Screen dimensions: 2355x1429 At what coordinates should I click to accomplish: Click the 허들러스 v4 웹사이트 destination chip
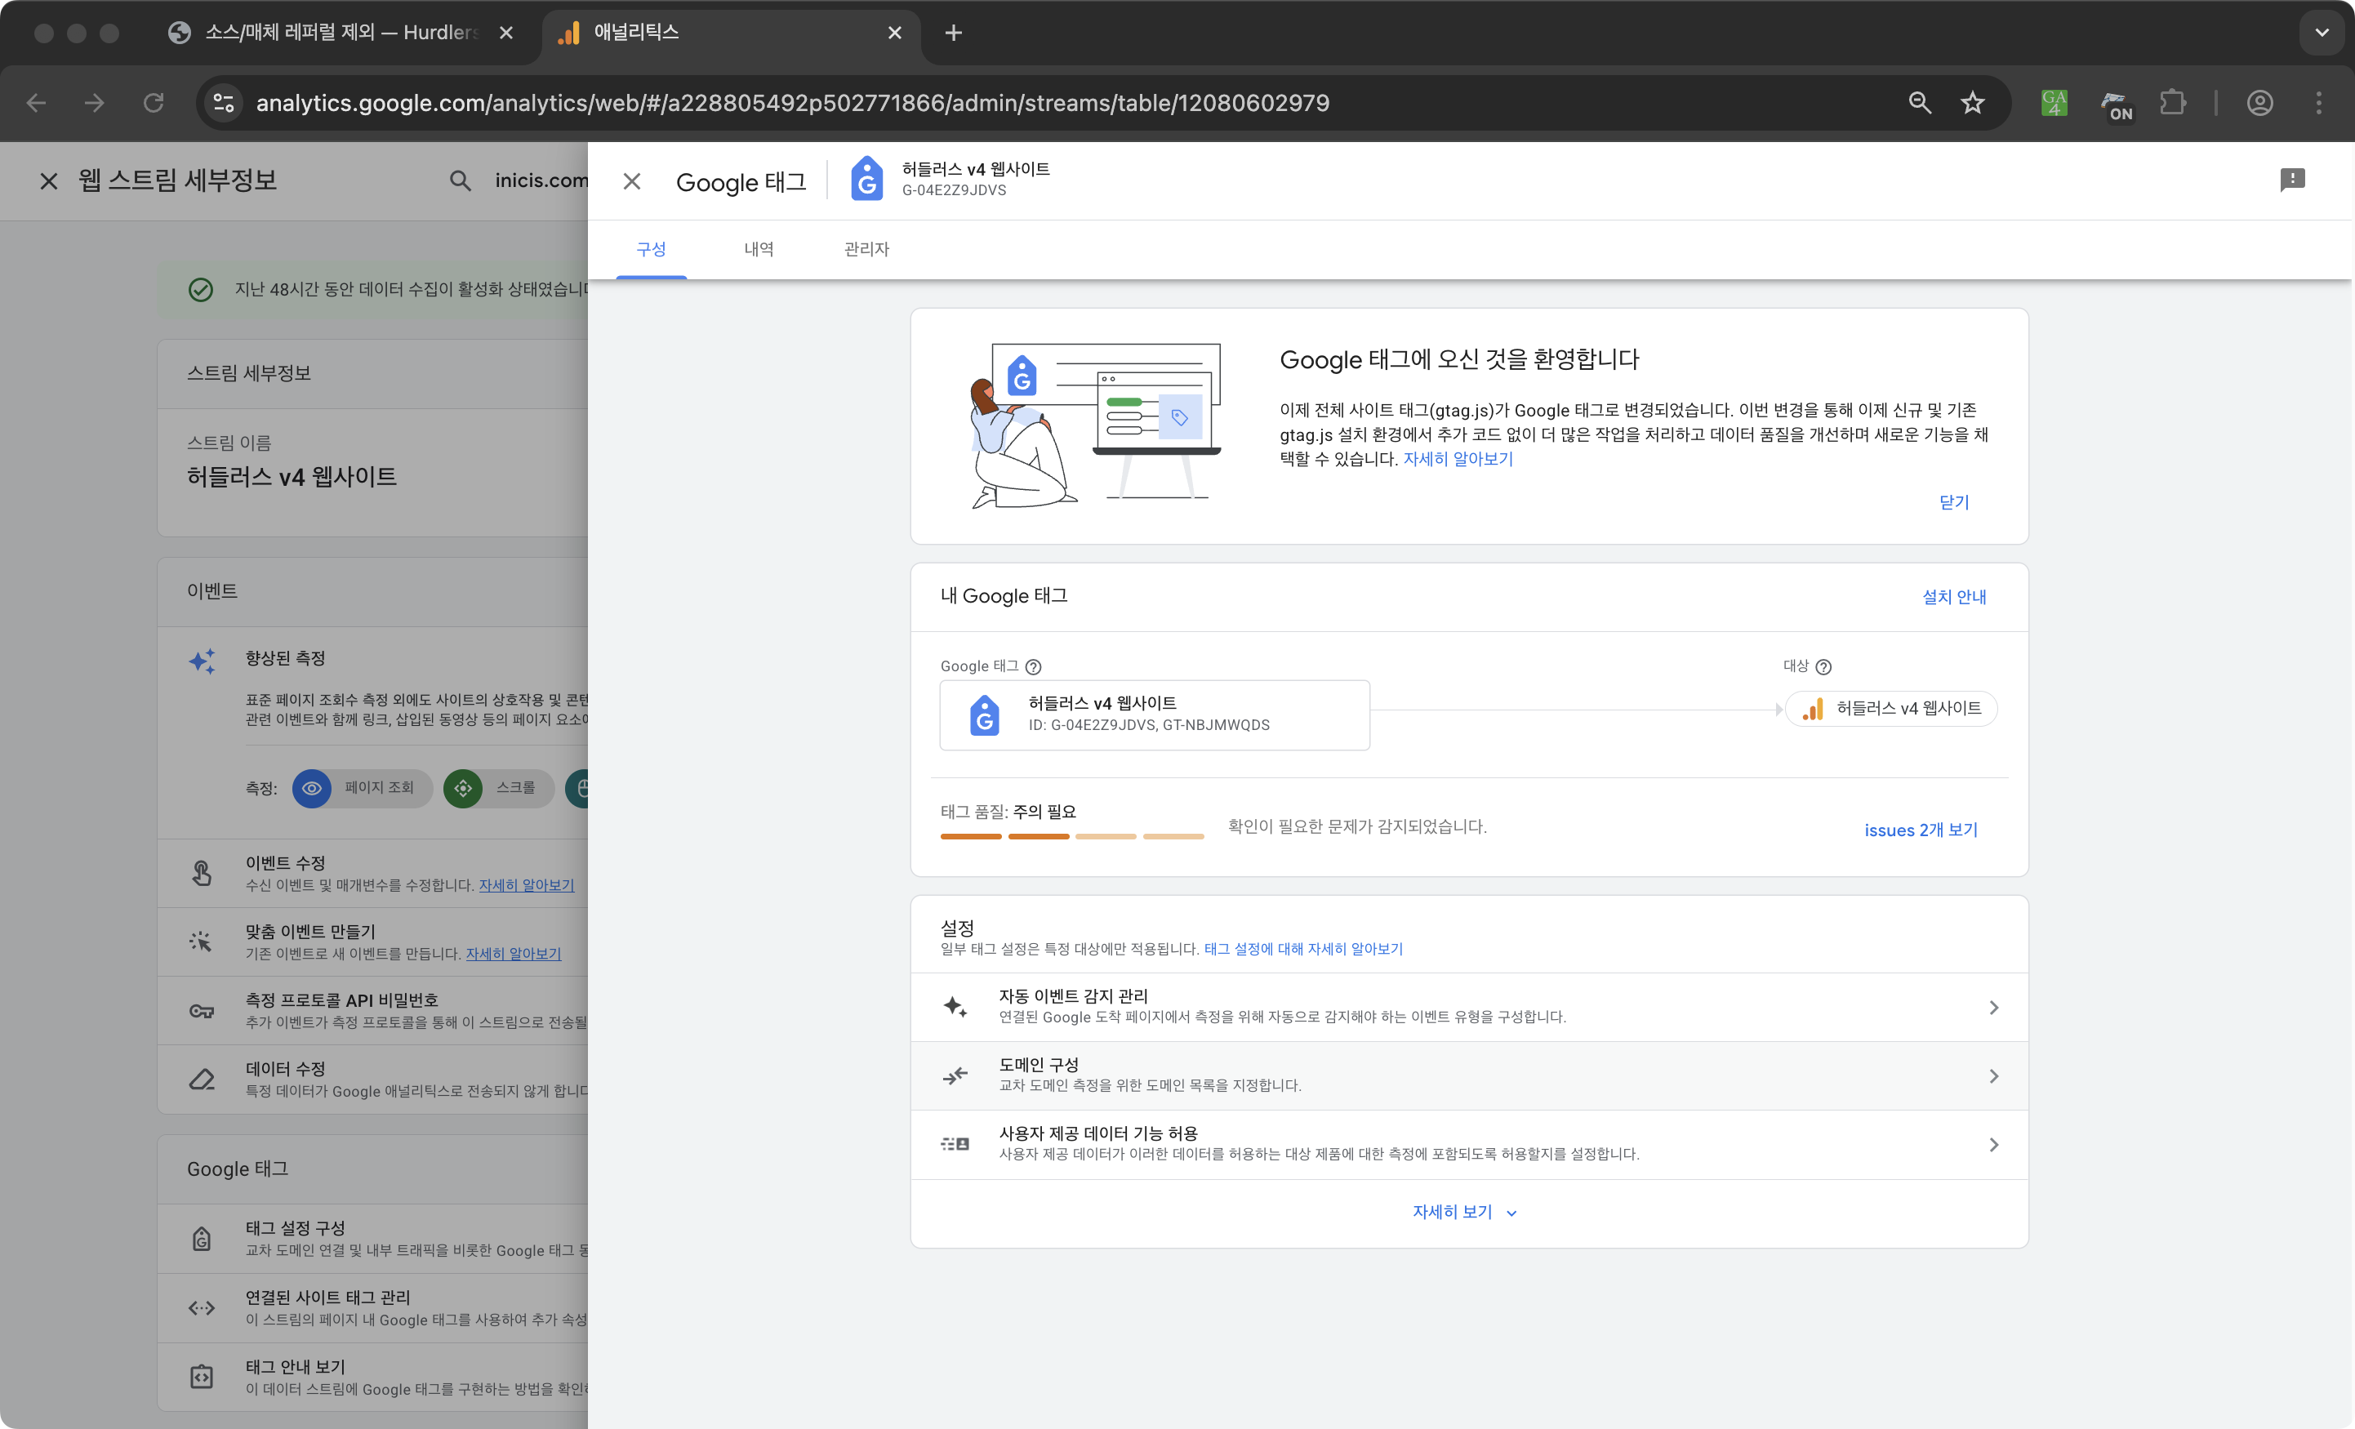tap(1891, 710)
